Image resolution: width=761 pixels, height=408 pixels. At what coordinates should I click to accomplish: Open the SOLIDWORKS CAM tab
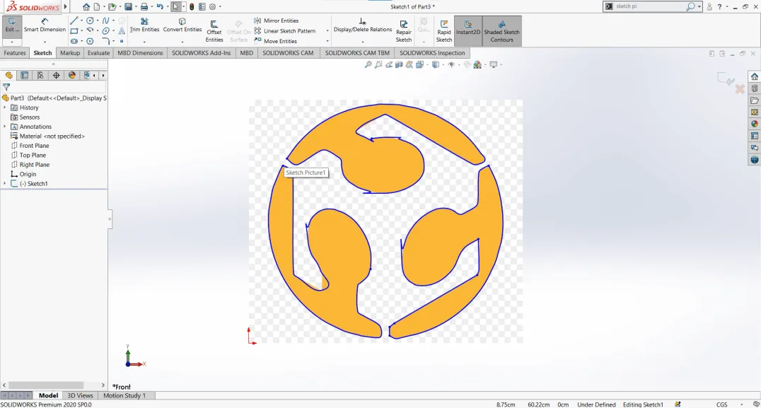coord(288,53)
